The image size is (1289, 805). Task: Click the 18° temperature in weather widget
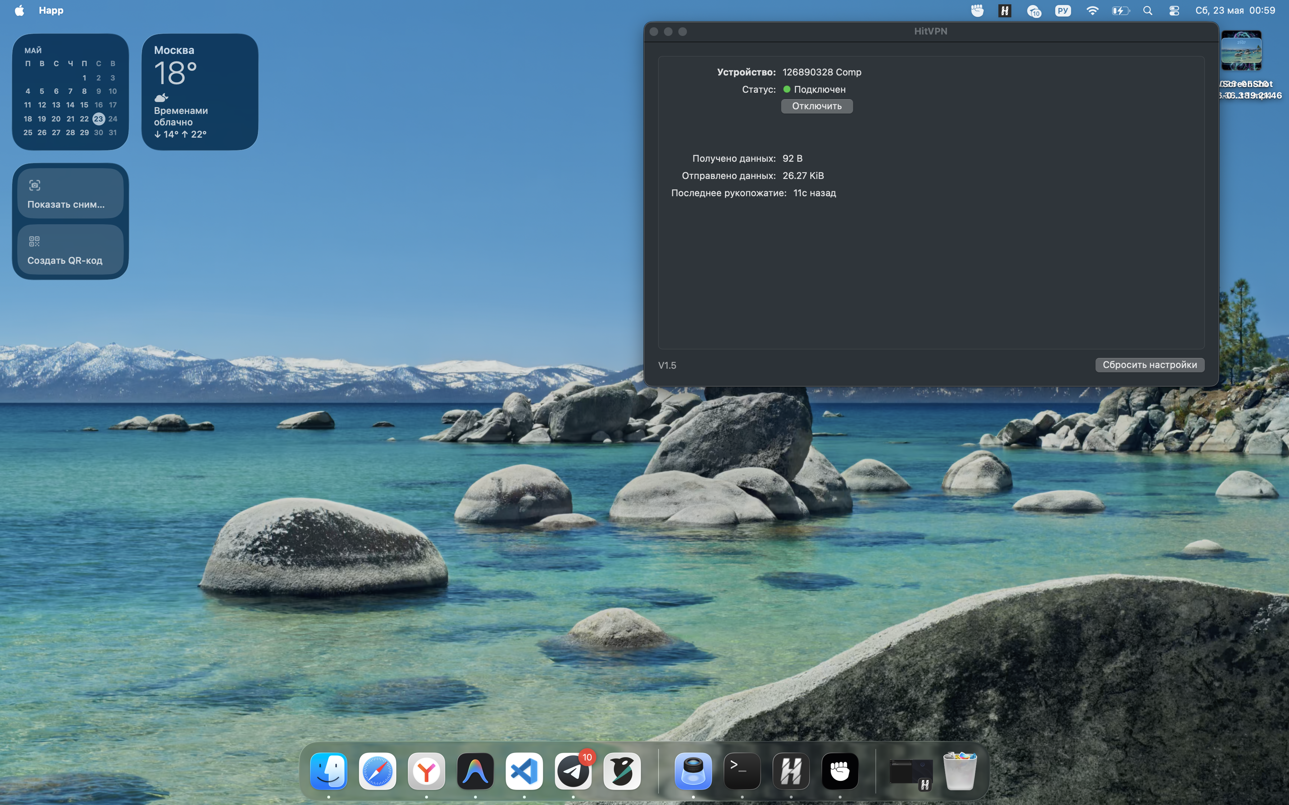click(x=176, y=73)
